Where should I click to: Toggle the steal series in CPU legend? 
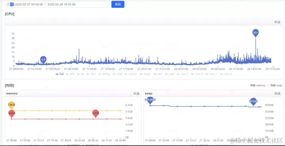point(117,74)
